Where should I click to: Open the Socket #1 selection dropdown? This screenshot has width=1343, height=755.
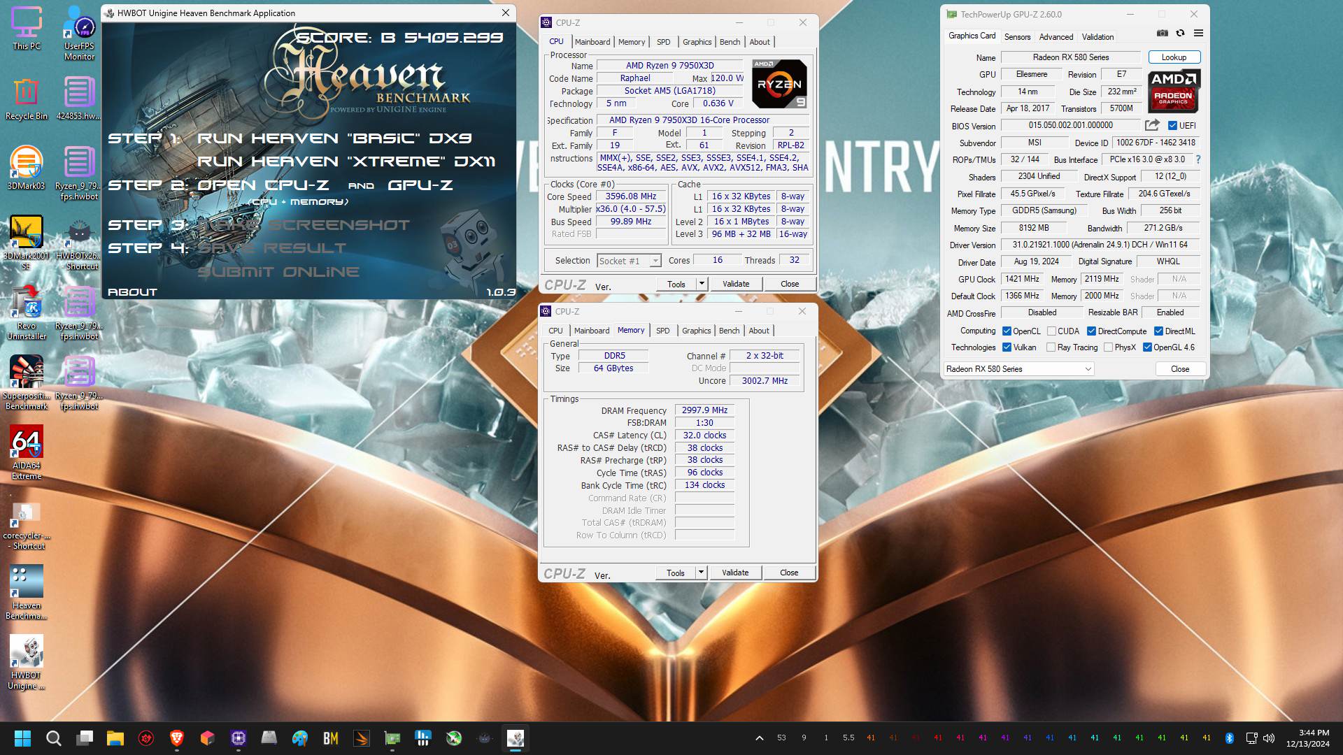pos(629,261)
